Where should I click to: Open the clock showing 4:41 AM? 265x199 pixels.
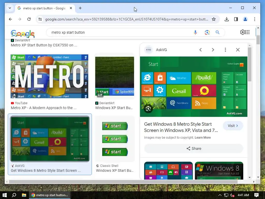tap(243, 195)
